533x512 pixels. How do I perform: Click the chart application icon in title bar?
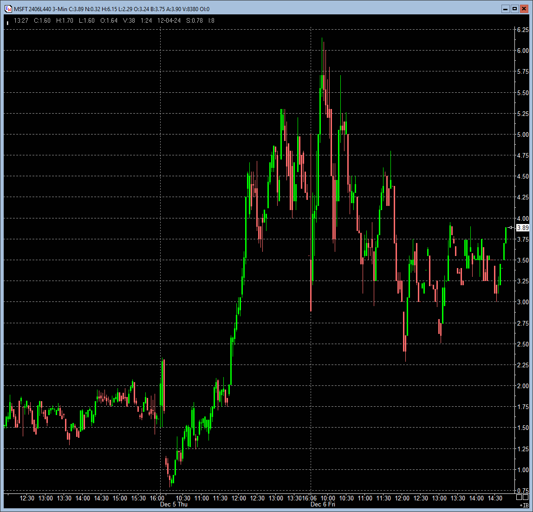8,9
